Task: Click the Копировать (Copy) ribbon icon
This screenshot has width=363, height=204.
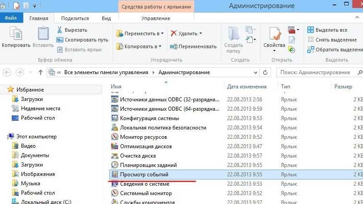Action: click(x=16, y=35)
